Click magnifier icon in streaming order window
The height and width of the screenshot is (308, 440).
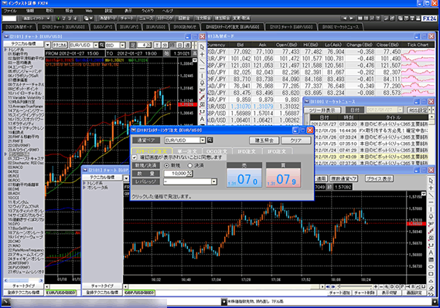click(x=210, y=140)
